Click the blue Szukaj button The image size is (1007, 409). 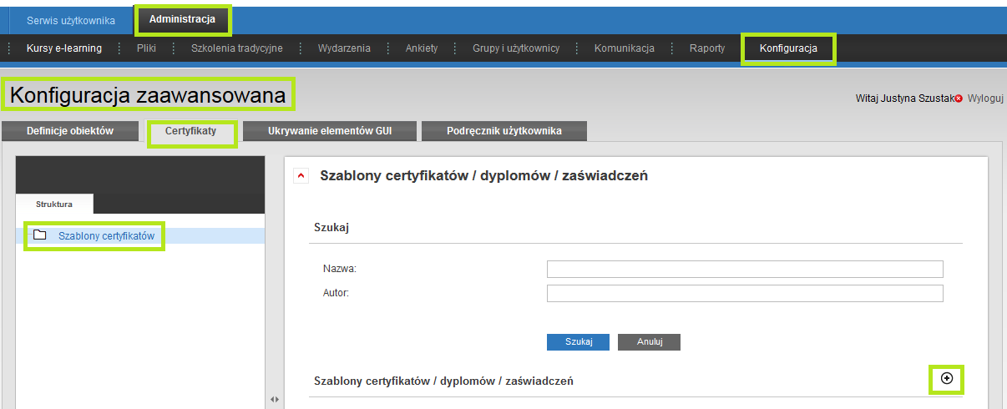click(579, 342)
